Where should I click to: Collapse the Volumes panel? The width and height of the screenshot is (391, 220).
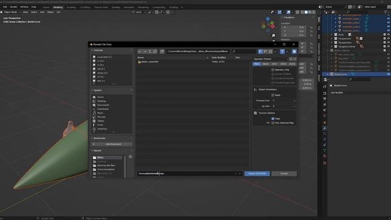point(93,50)
